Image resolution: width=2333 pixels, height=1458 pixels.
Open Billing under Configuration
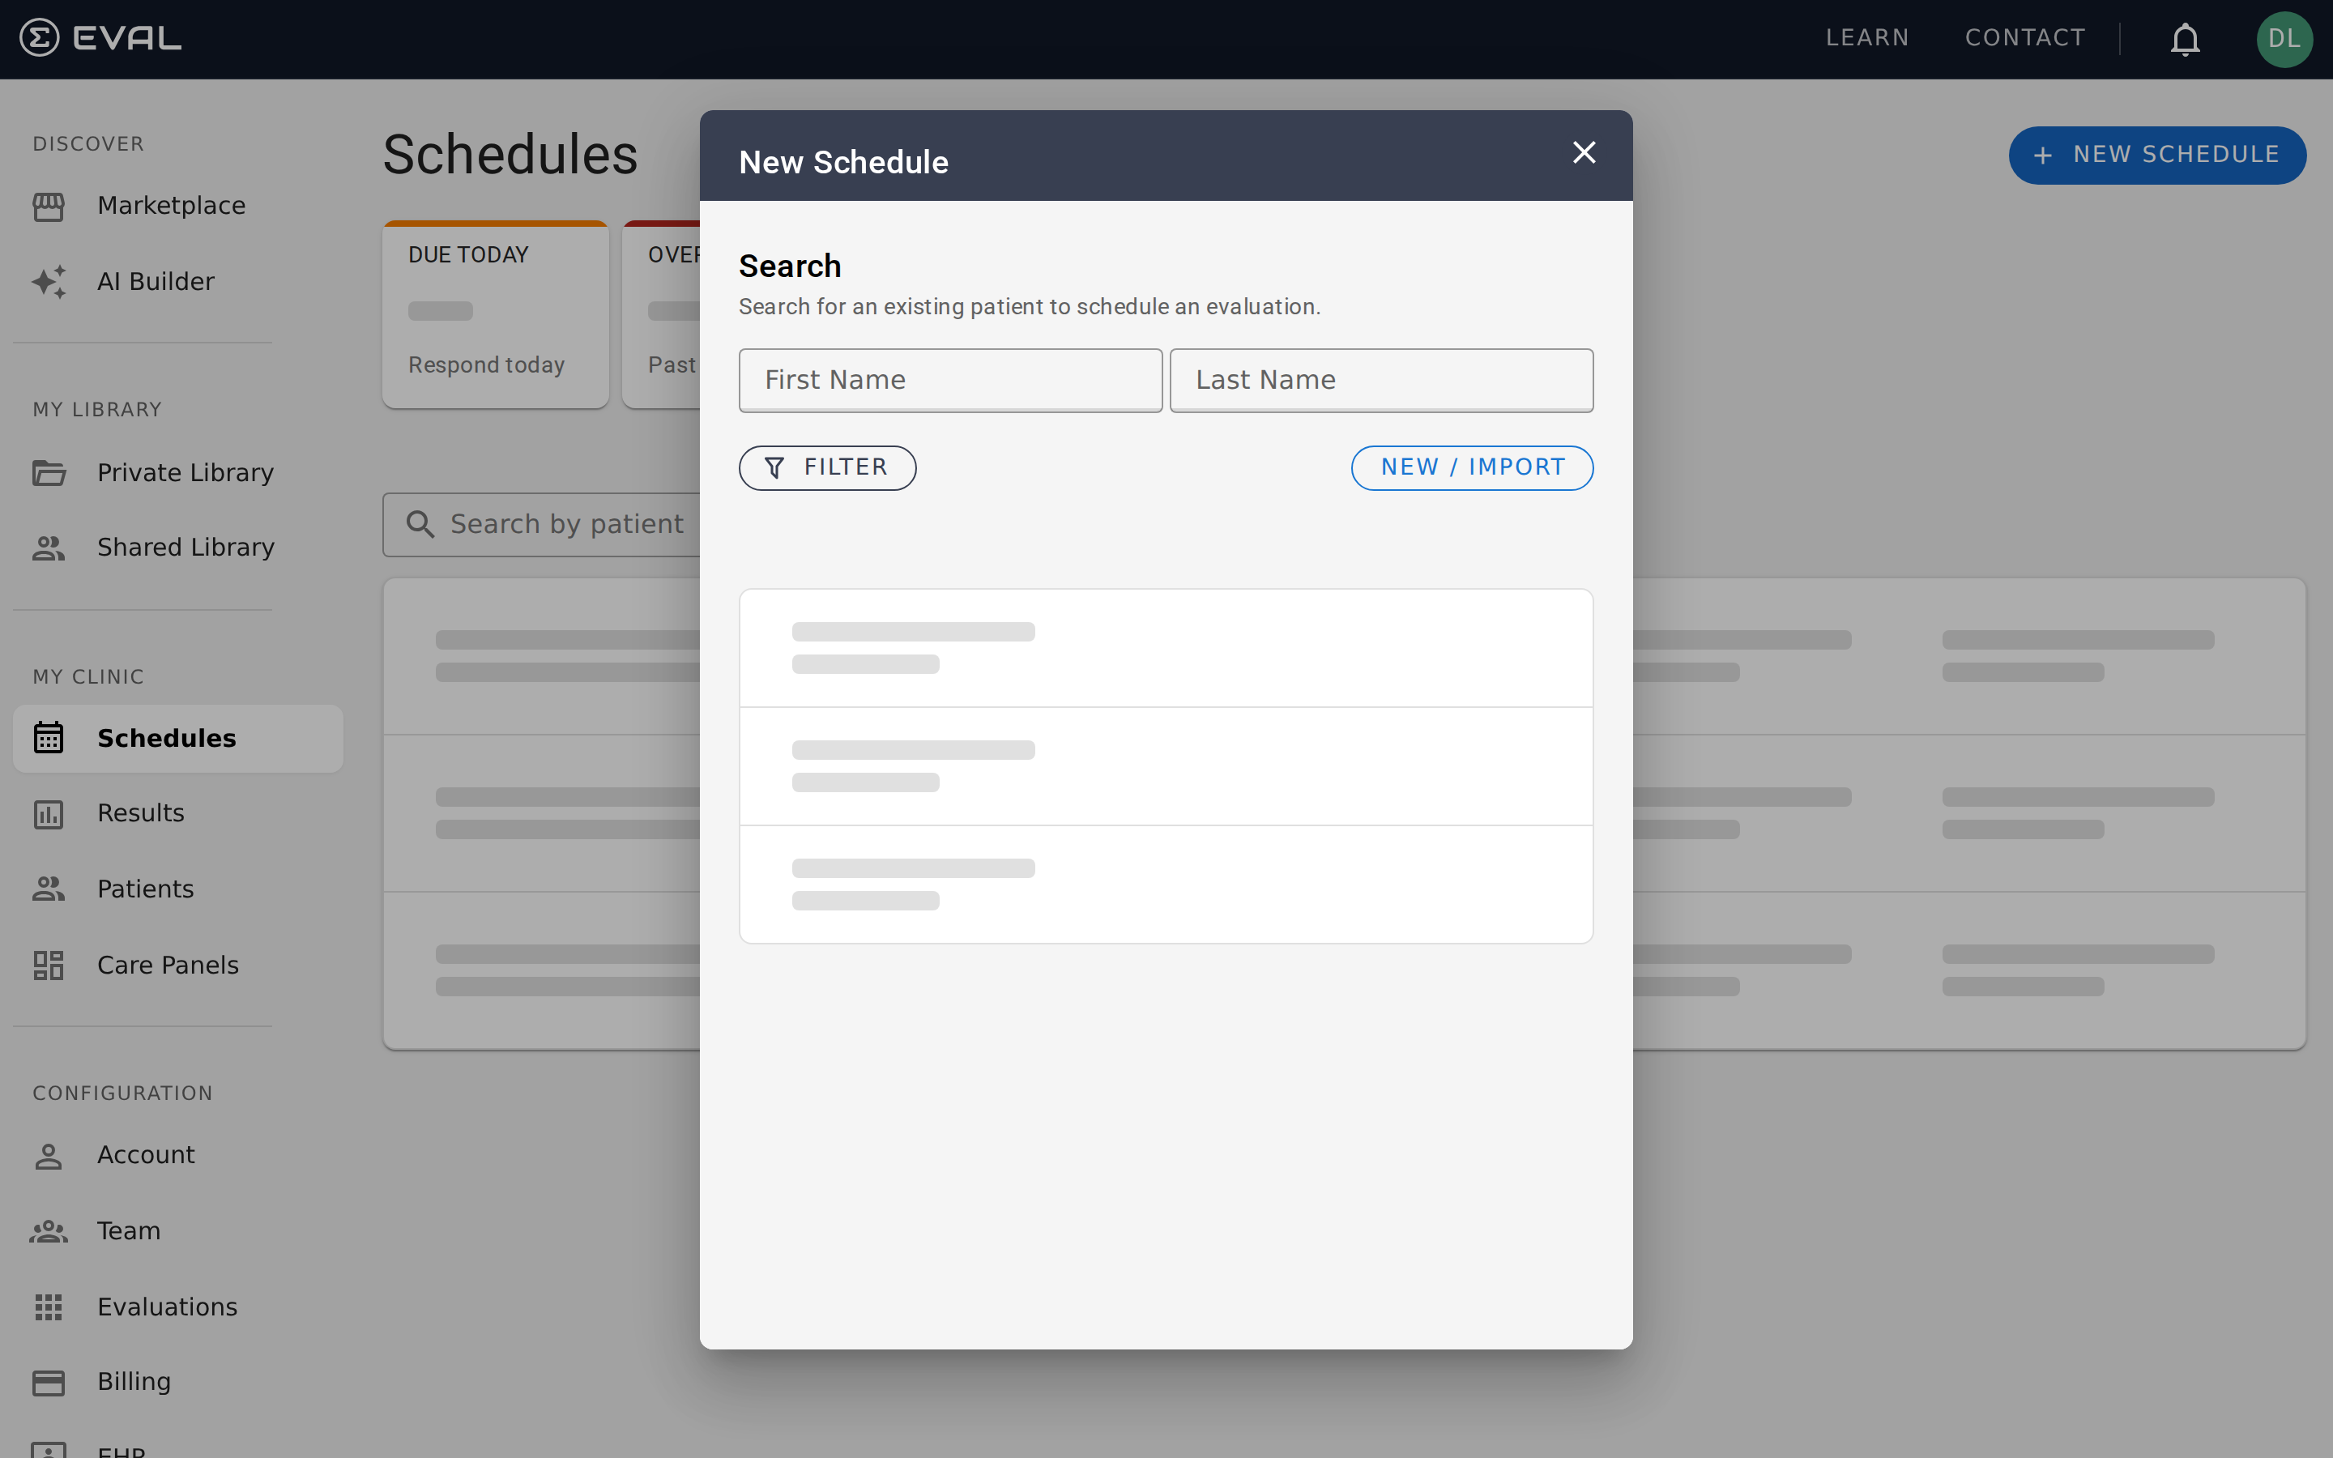134,1381
